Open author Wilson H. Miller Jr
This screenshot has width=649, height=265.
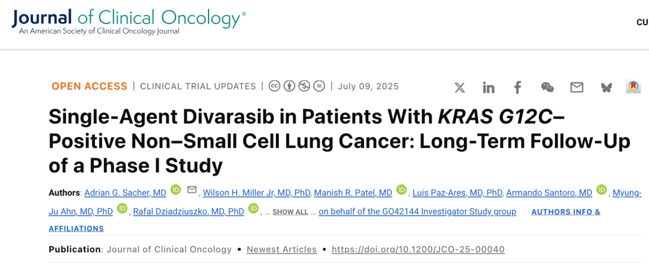[257, 193]
